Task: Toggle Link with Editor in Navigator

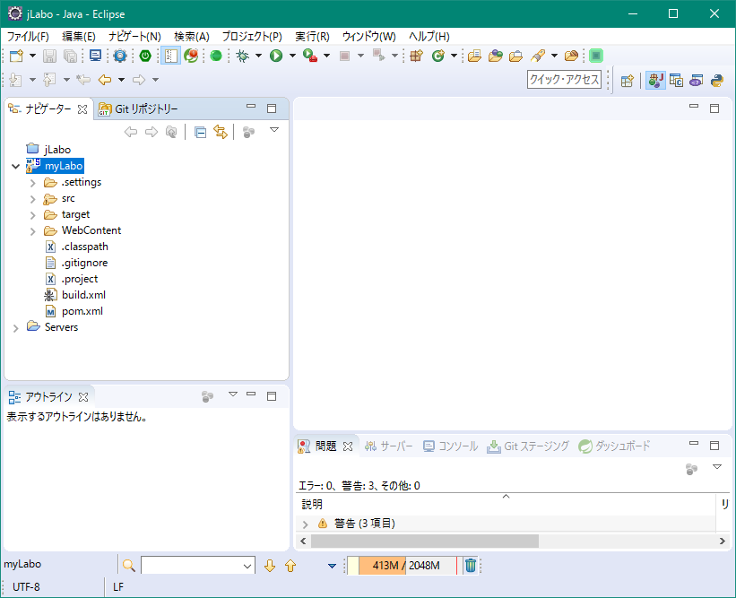Action: 221,133
